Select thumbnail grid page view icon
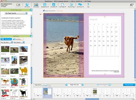 click(49, 85)
